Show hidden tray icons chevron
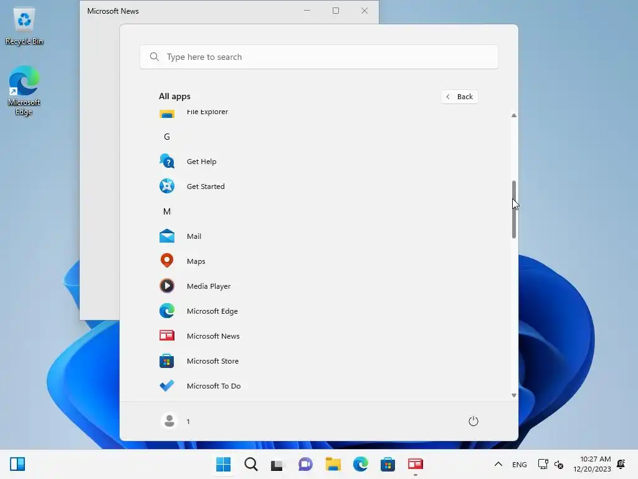The width and height of the screenshot is (638, 479). click(x=498, y=464)
